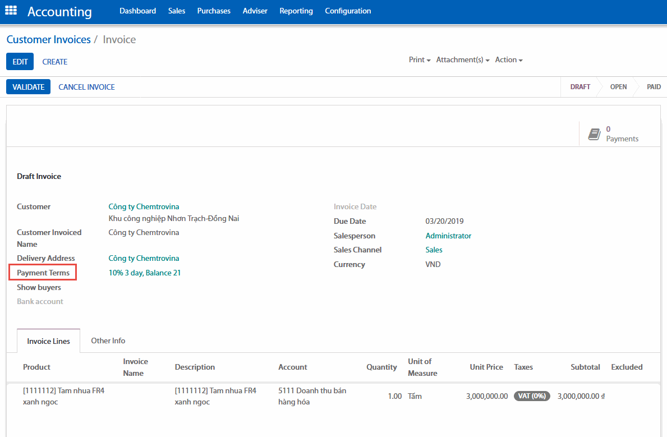Click the Administrator salesperson link
Image resolution: width=667 pixels, height=437 pixels.
click(x=448, y=236)
